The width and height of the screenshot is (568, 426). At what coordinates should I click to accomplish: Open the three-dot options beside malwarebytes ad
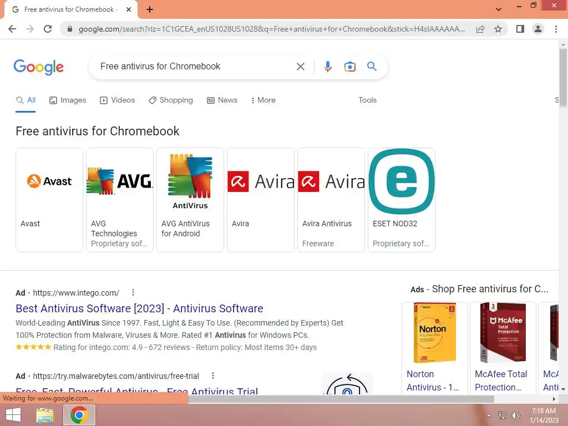tap(213, 376)
